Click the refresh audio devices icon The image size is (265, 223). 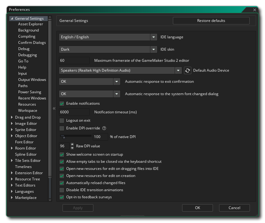point(188,70)
